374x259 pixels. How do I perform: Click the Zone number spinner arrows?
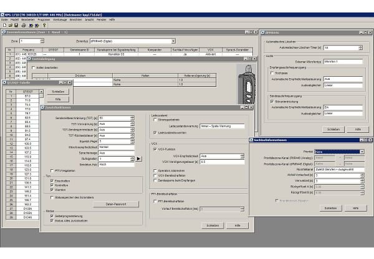(42, 41)
